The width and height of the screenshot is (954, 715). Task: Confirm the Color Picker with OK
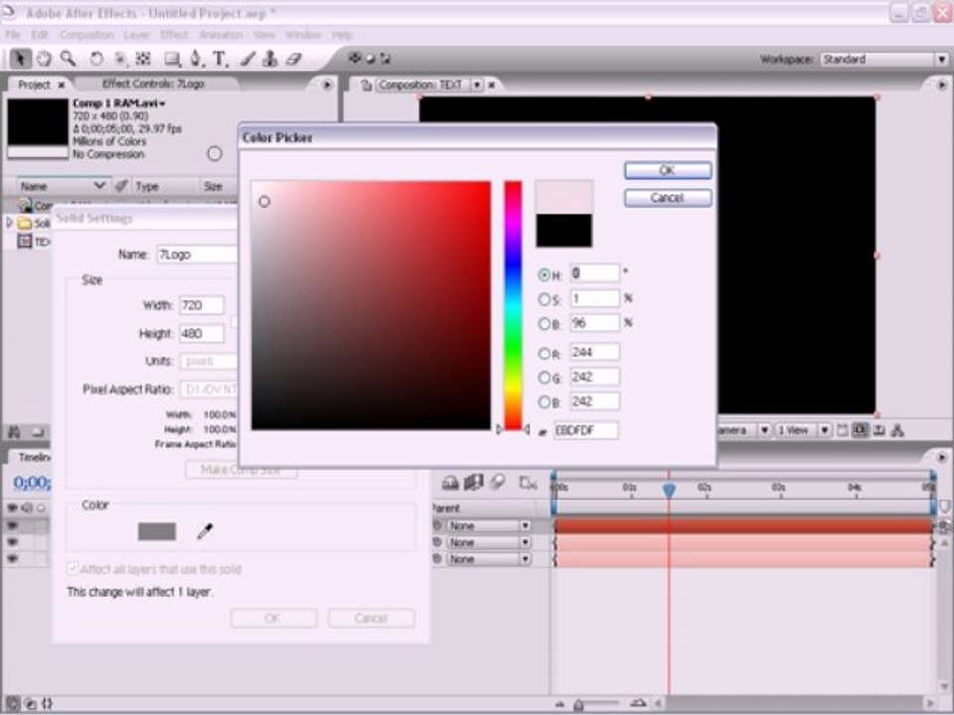(668, 170)
